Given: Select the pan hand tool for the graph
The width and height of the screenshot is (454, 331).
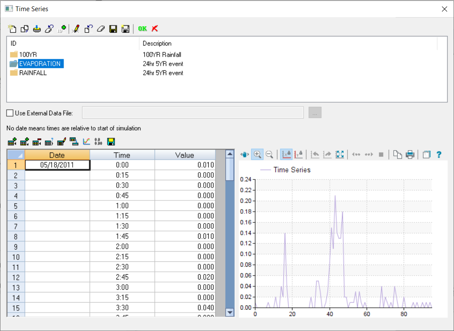Looking at the screenshot, I should 244,154.
